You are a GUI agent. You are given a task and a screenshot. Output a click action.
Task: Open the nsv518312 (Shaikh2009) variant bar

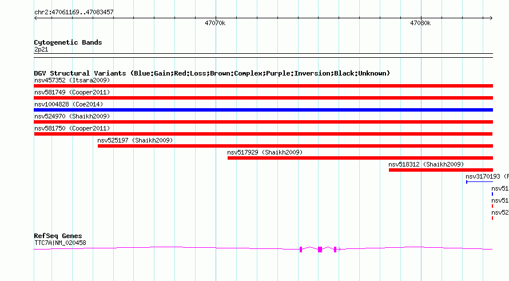tap(441, 170)
